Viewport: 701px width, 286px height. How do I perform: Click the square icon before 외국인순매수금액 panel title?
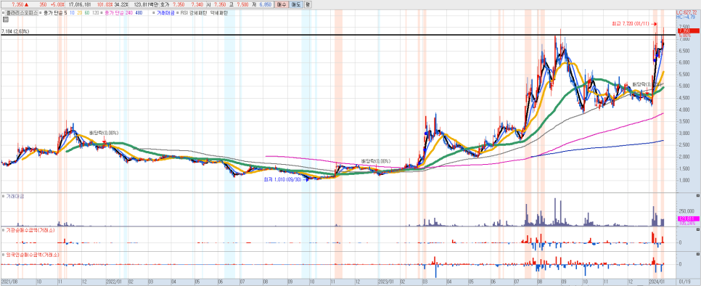[3, 254]
